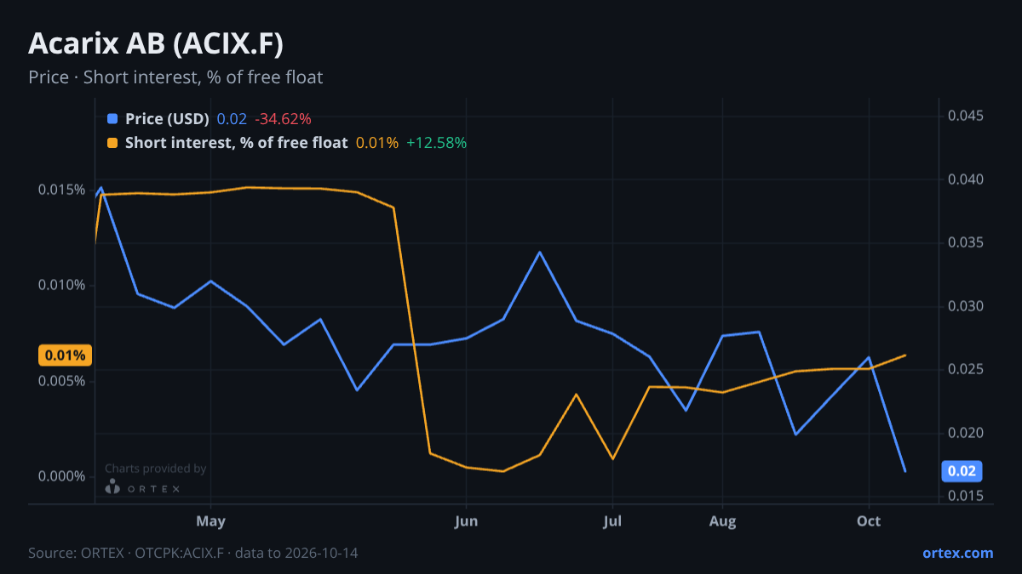Screen dimensions: 1022x574
Task: Open the ortex.com link
Action: (x=957, y=553)
